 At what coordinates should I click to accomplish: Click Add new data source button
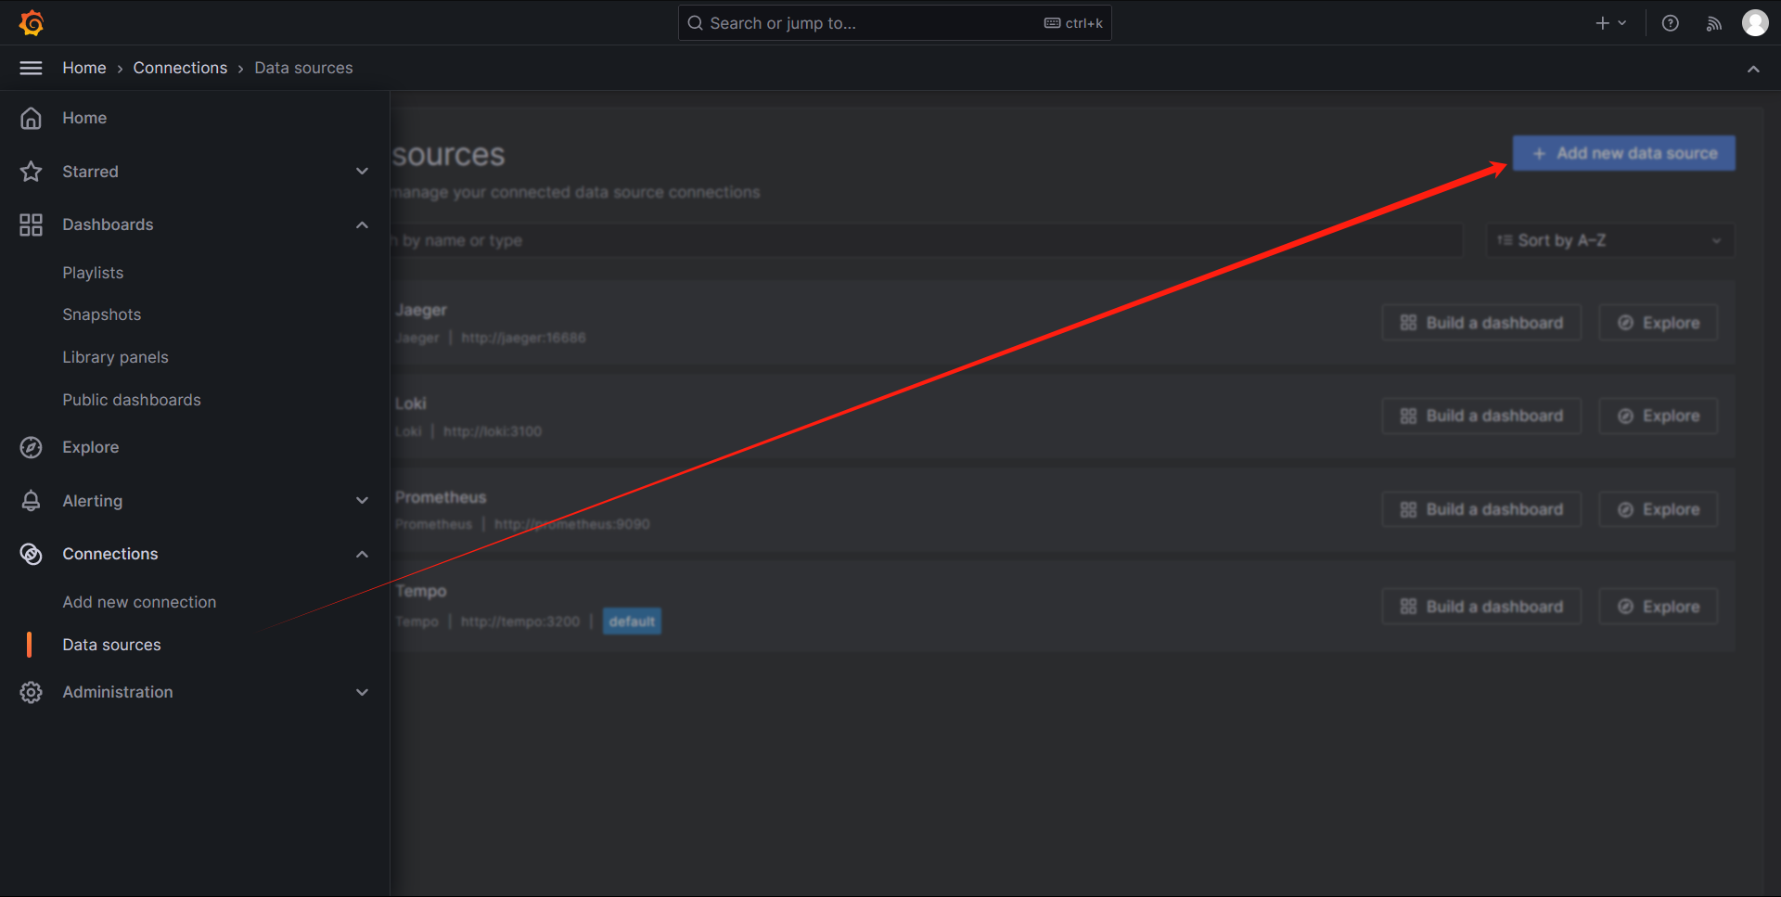click(x=1623, y=153)
